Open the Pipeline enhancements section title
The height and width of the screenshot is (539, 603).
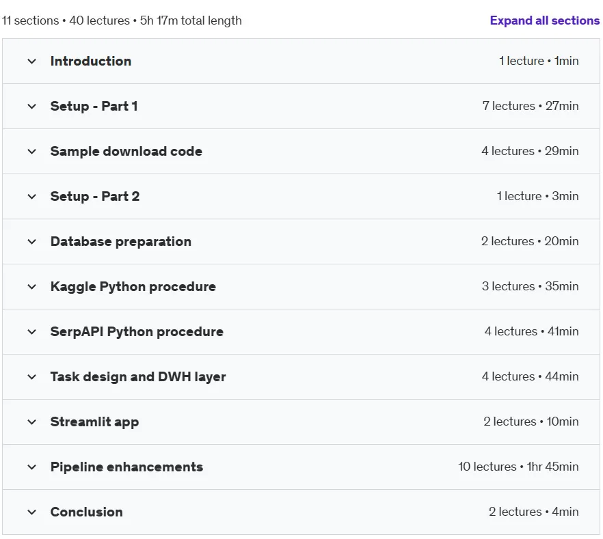point(126,467)
